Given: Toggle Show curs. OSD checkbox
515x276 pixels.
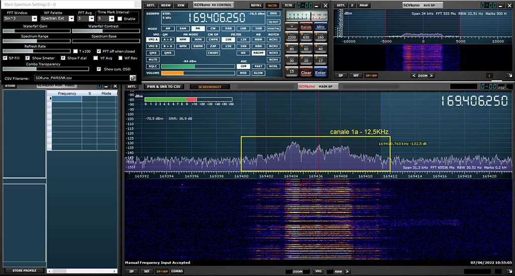Looking at the screenshot, I should 99,69.
